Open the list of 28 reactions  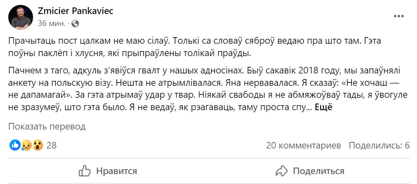click(x=52, y=145)
